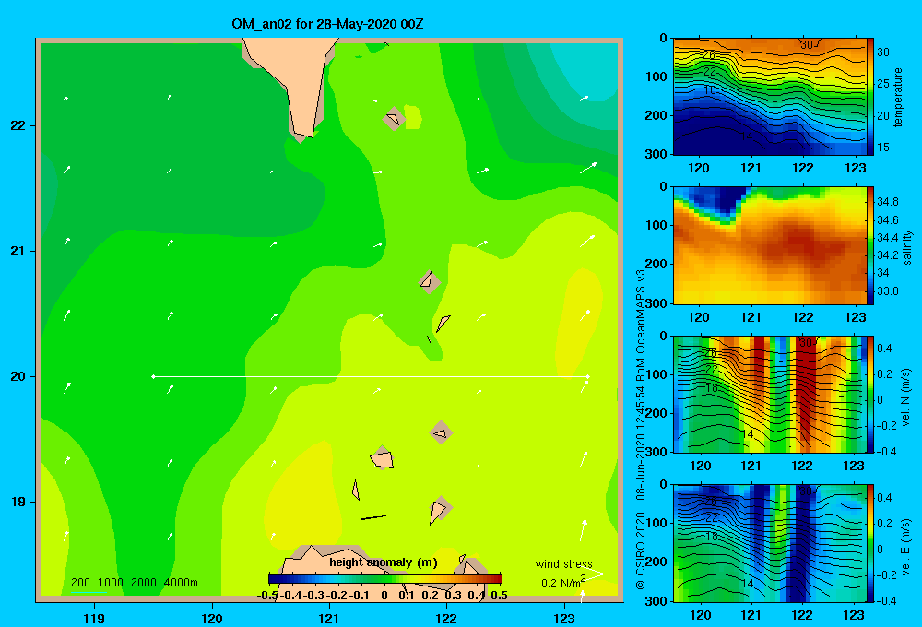Click latitude label 19 on main map

pyautogui.click(x=18, y=502)
